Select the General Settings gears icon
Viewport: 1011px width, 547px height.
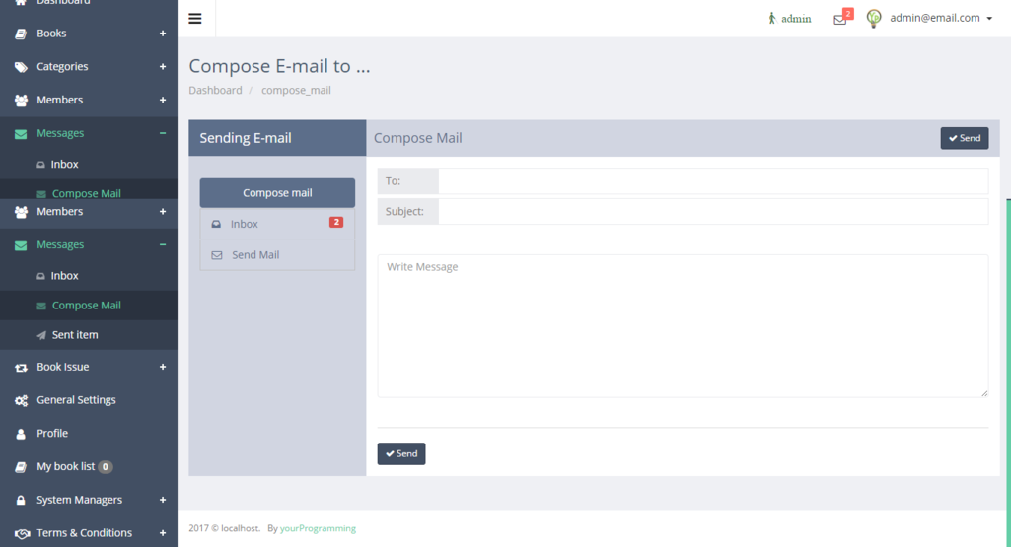coord(21,400)
